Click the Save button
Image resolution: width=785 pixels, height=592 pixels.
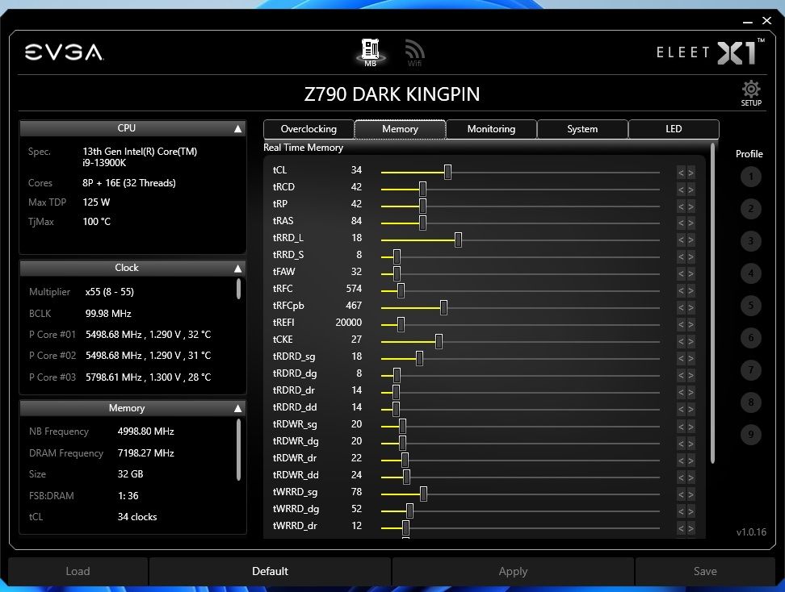tap(705, 571)
